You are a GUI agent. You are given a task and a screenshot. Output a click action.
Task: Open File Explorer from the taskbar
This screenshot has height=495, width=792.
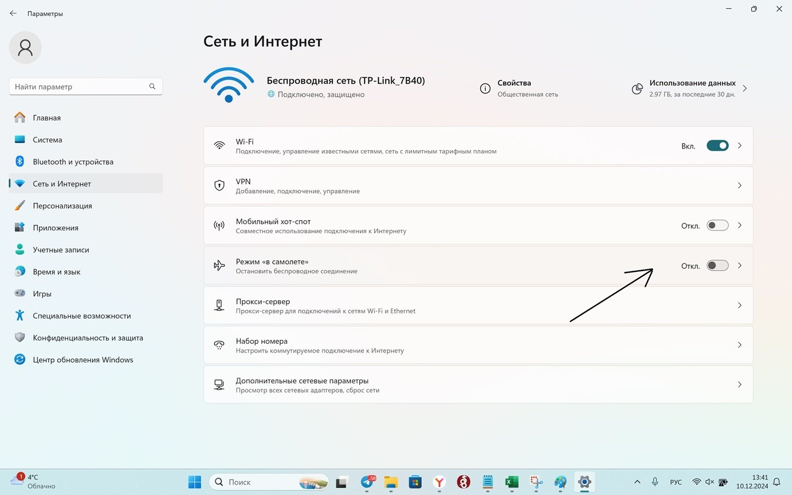391,482
